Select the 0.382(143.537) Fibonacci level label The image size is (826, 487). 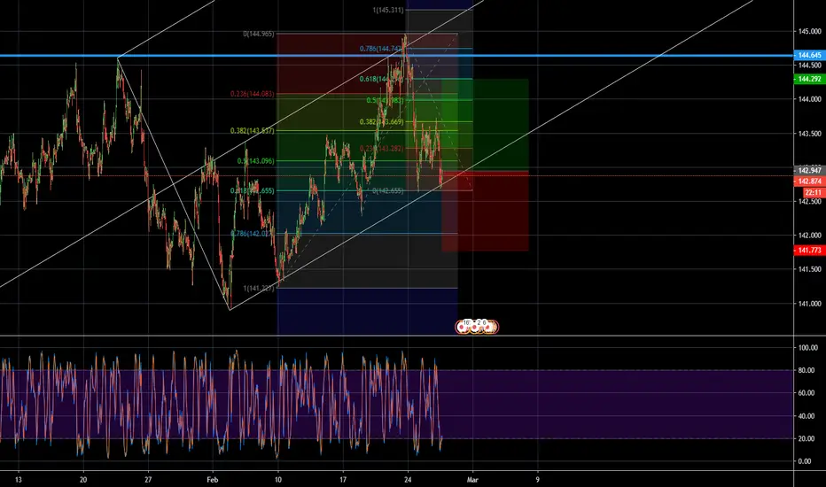click(x=253, y=130)
